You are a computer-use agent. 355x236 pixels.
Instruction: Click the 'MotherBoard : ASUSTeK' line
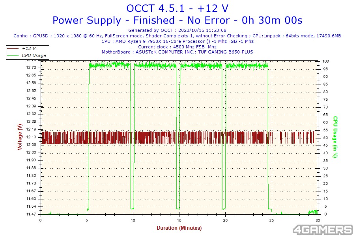click(177, 52)
